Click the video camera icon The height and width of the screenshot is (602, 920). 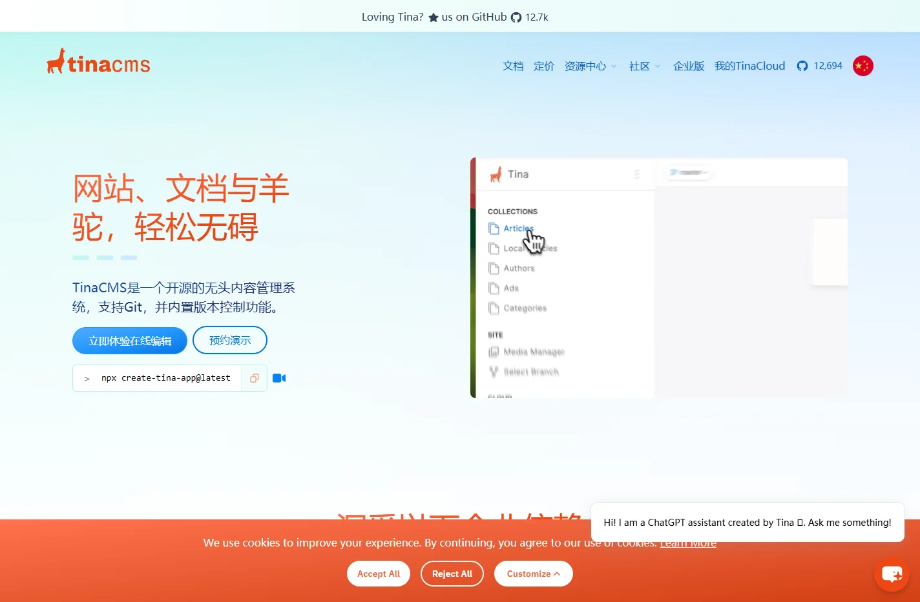pos(279,378)
